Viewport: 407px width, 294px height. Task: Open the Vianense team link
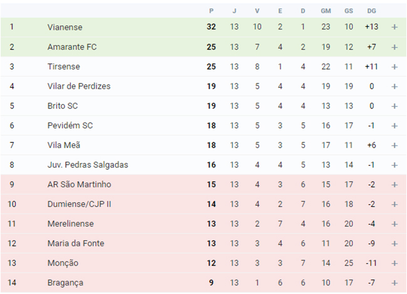(x=65, y=27)
